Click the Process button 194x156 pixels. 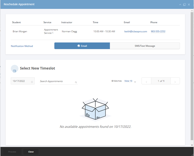(12, 152)
